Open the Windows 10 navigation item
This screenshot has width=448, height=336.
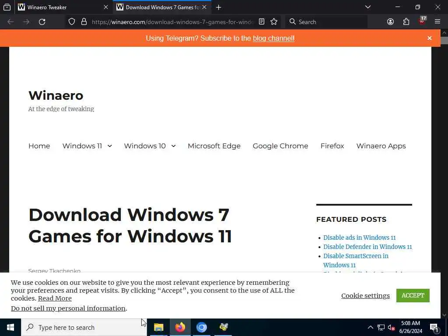[x=145, y=146]
